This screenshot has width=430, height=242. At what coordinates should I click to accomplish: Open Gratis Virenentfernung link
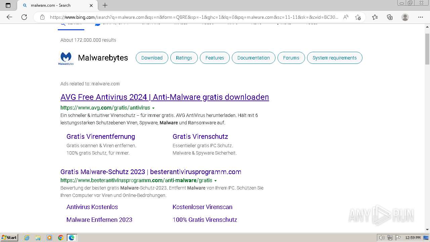pos(101,136)
